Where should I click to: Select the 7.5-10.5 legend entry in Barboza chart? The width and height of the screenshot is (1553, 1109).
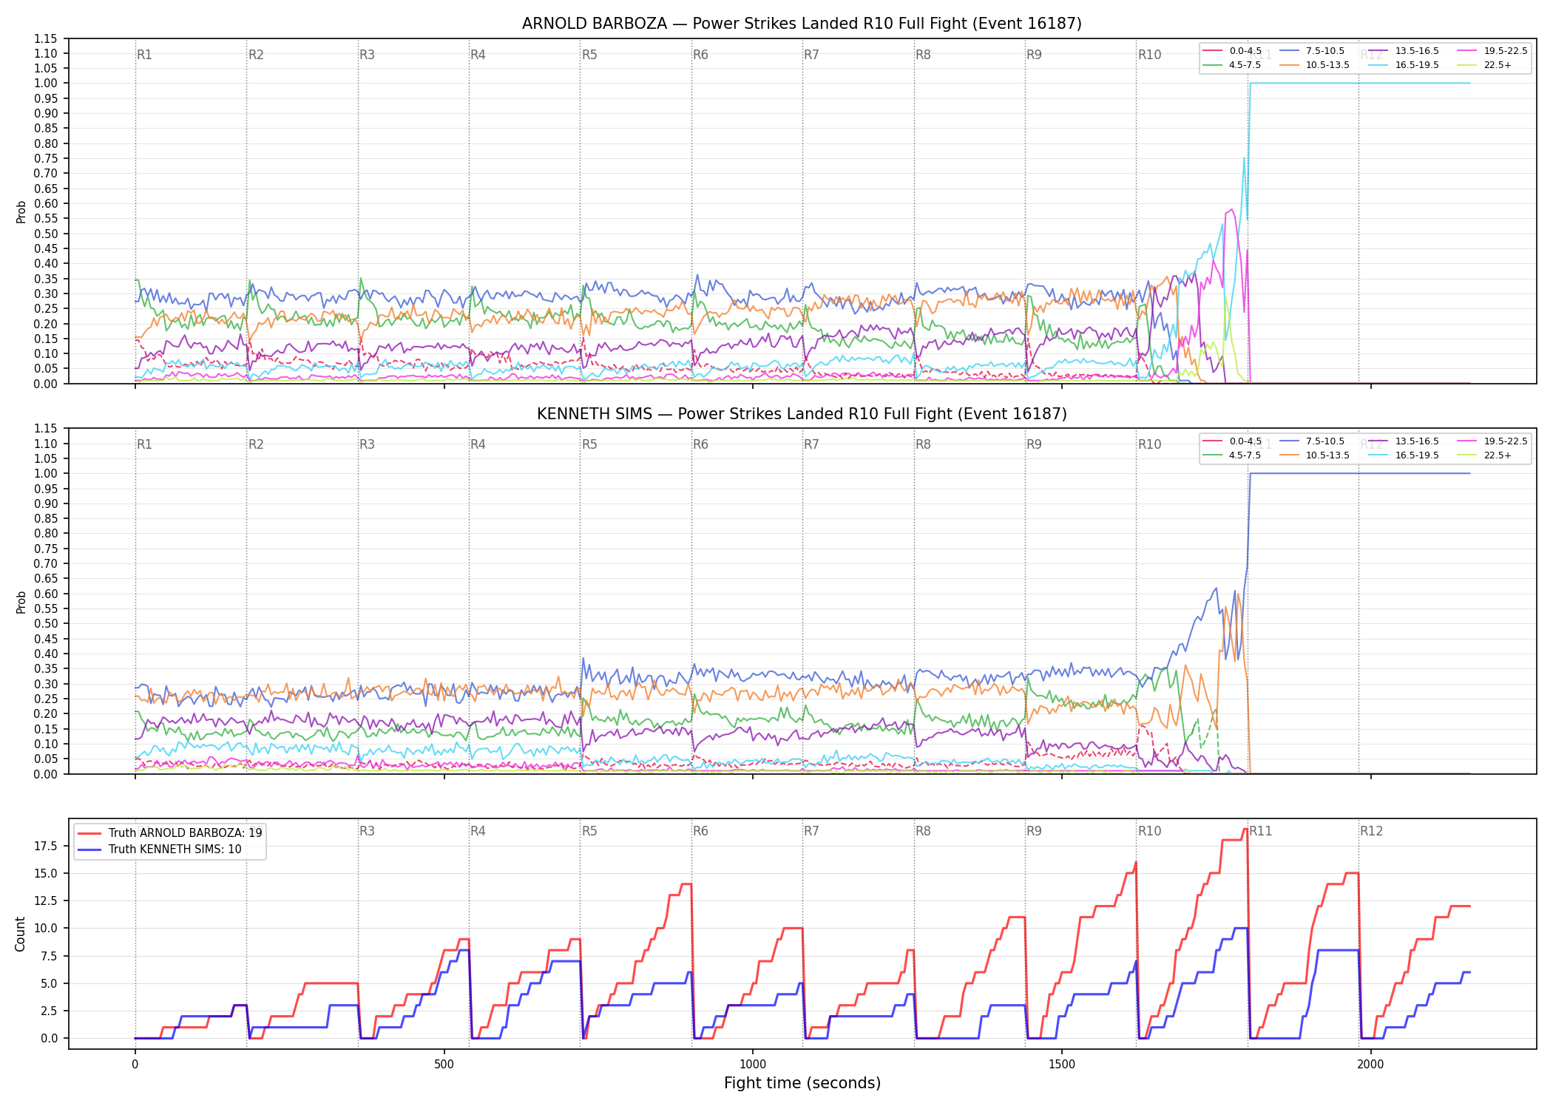(x=1313, y=51)
